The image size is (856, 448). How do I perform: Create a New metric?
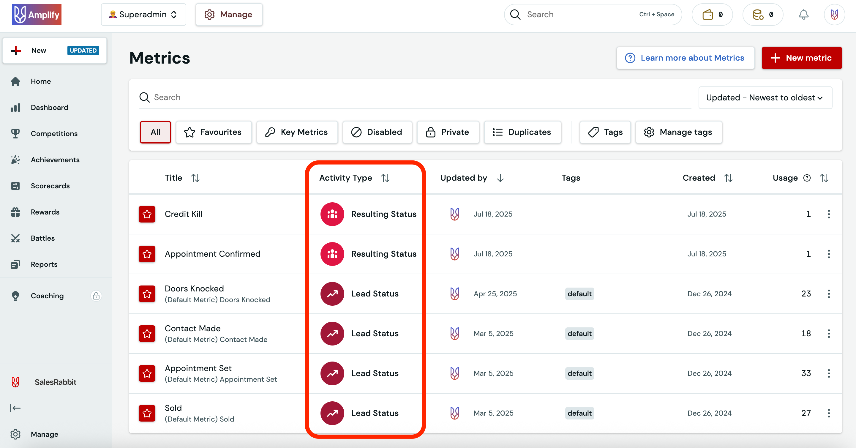pyautogui.click(x=802, y=58)
